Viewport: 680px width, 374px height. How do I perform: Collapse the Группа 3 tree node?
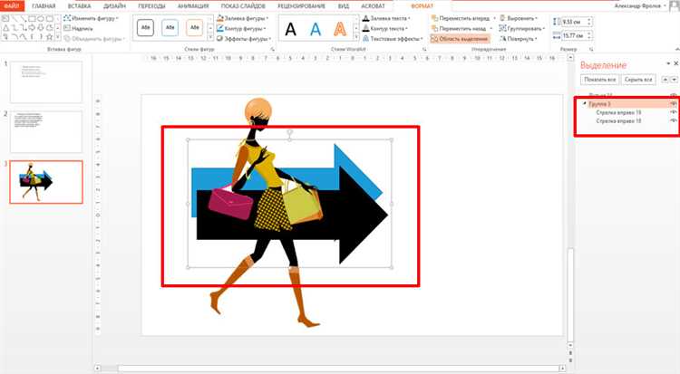[x=585, y=103]
